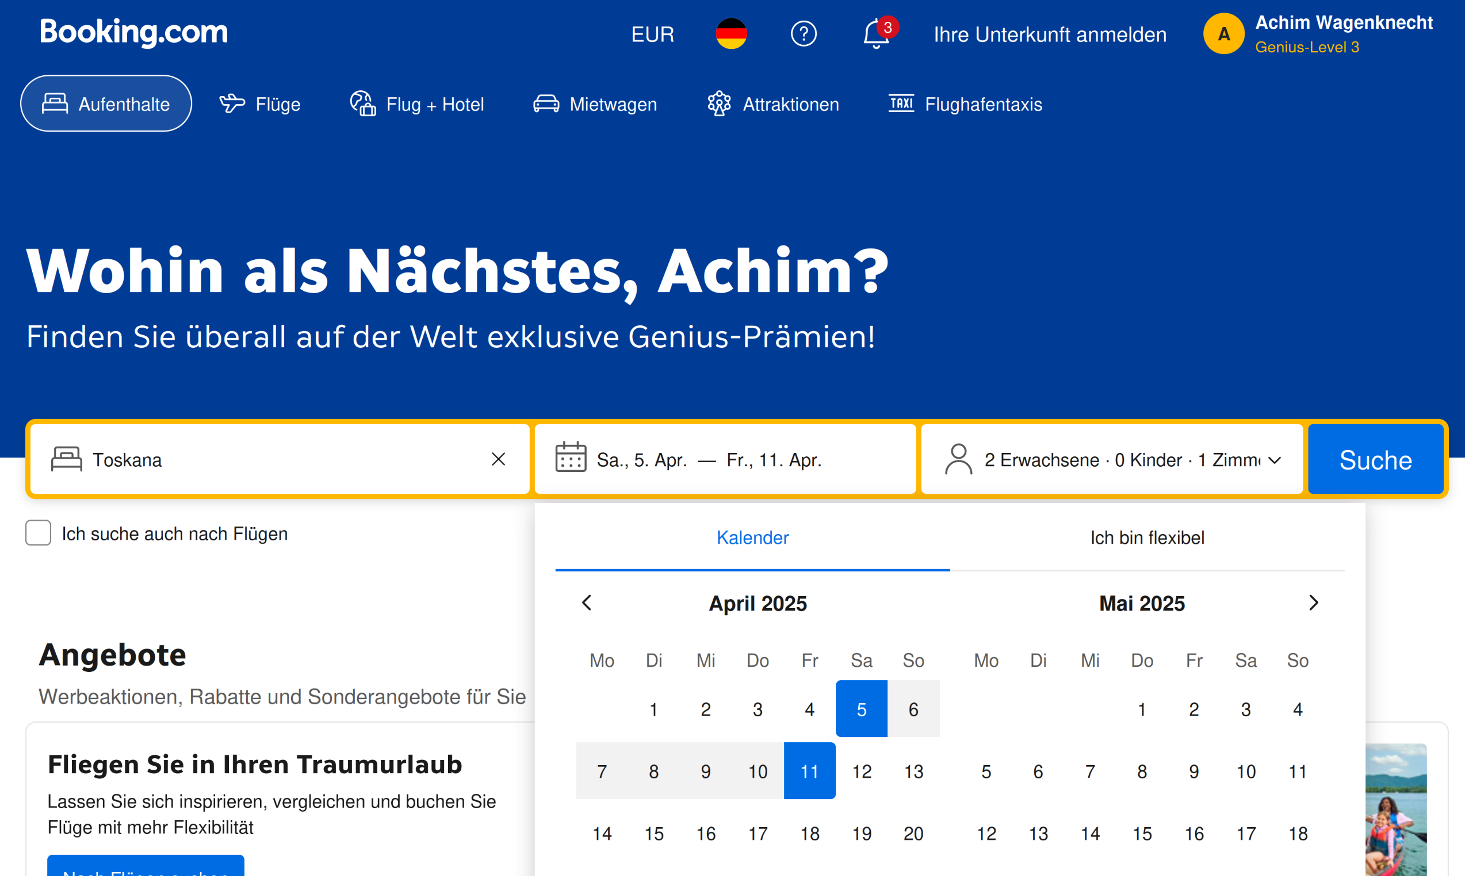The width and height of the screenshot is (1465, 876).
Task: Select May 18 in the calendar
Action: pyautogui.click(x=1297, y=833)
